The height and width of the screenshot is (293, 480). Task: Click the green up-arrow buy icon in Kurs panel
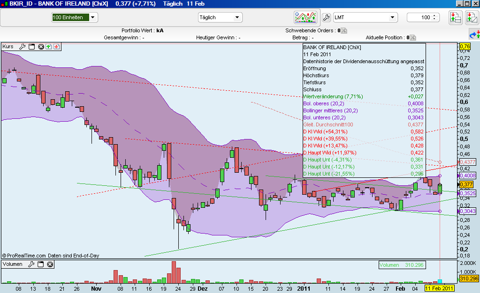[49, 46]
